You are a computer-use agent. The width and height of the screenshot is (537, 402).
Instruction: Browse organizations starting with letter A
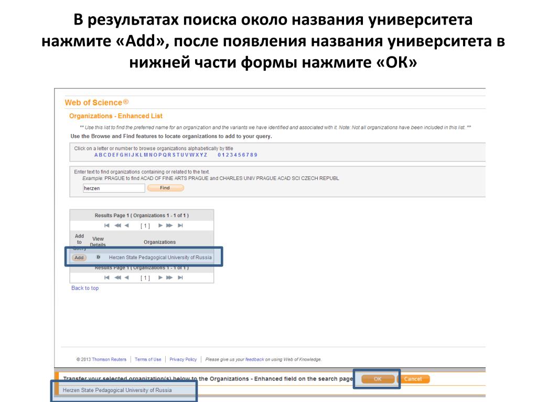coord(96,155)
